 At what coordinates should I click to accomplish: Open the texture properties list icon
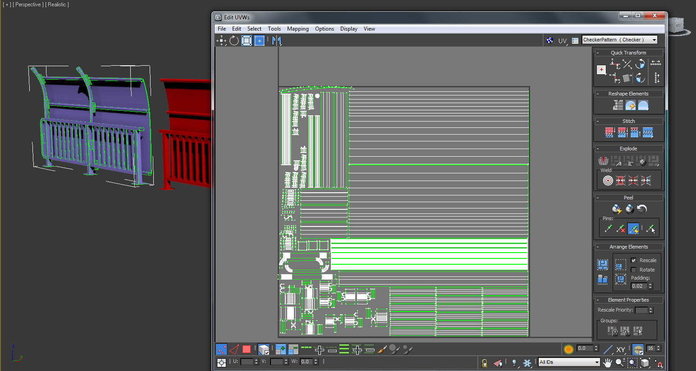[575, 41]
